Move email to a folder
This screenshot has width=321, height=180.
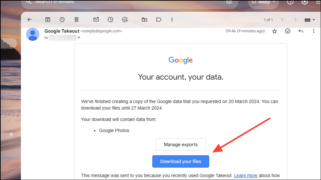[144, 20]
